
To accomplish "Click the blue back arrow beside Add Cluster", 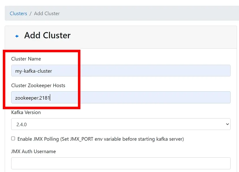I will (17, 36).
